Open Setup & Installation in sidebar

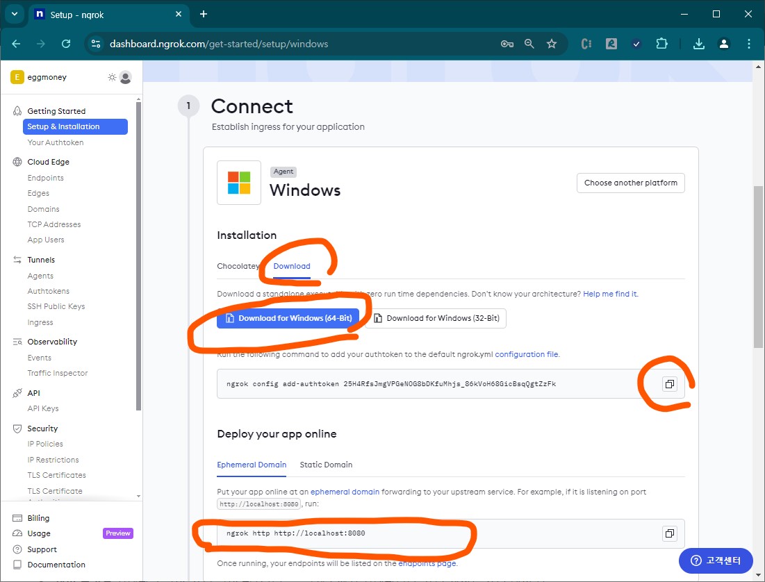click(x=75, y=126)
